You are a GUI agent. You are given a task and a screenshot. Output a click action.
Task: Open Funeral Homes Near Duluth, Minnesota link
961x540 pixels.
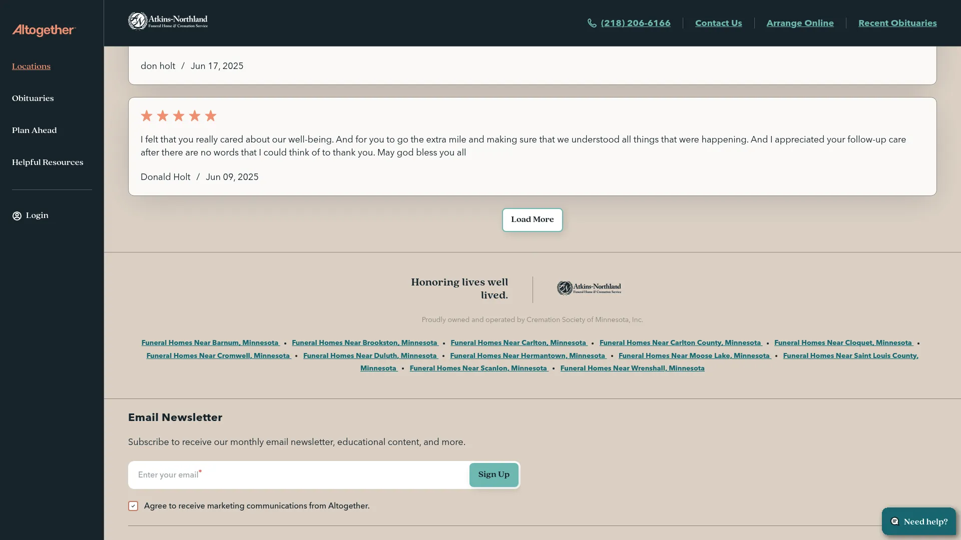click(x=370, y=356)
